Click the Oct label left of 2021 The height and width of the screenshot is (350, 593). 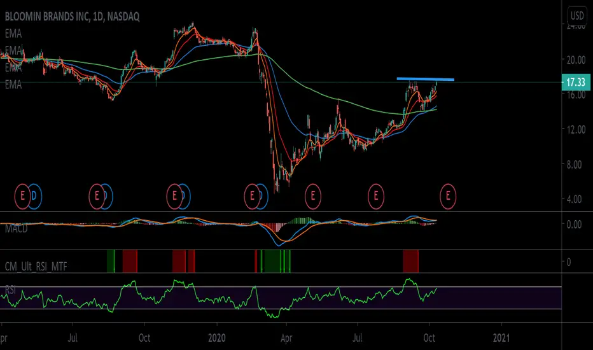(x=429, y=337)
